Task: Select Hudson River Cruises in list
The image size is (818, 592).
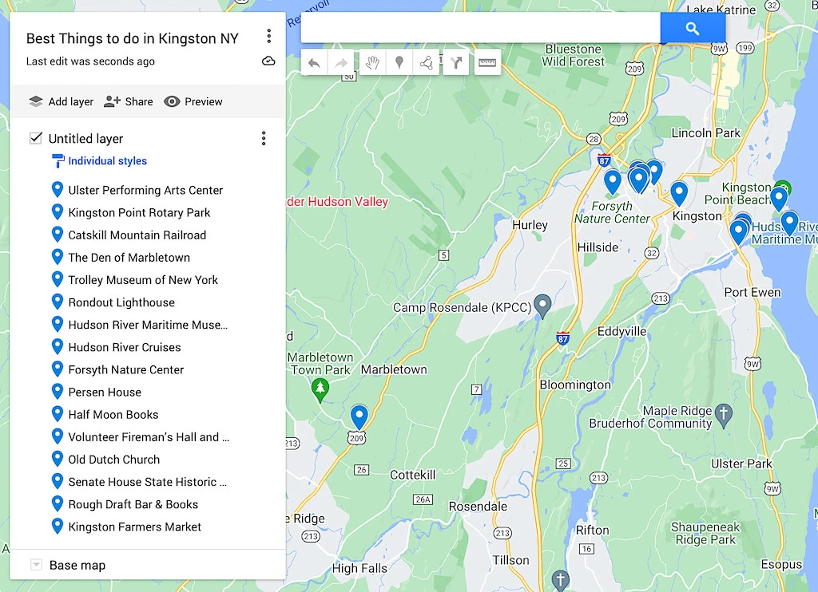Action: (125, 347)
